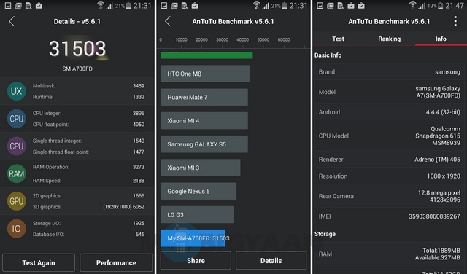The image size is (467, 274).
Task: Tap the Renderer Adreno 405 row
Action: pos(389,160)
